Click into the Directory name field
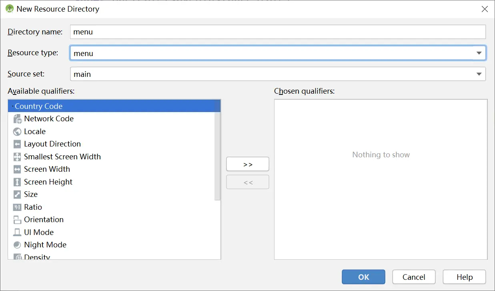The image size is (495, 291). click(x=278, y=32)
